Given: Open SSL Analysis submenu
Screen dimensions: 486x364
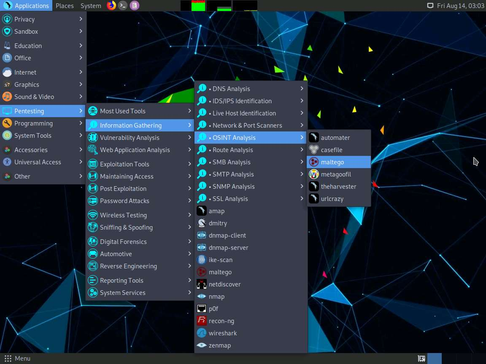Looking at the screenshot, I should pos(251,199).
